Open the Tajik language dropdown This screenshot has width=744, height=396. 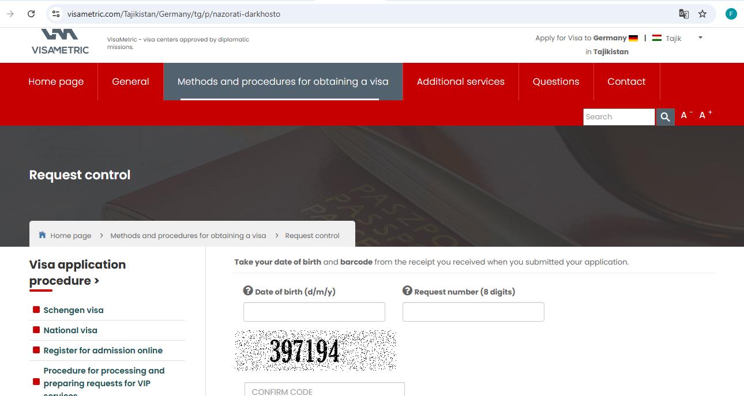point(700,37)
